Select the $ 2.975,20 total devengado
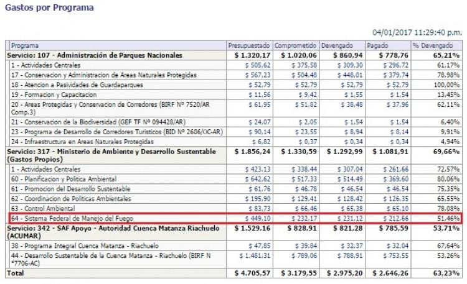 pos(345,273)
